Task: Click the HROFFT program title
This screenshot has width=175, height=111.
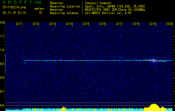Action: pos(17,2)
